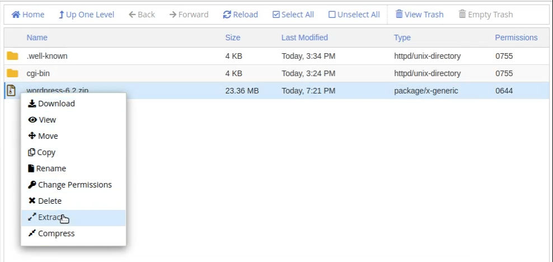The width and height of the screenshot is (553, 262).
Task: Navigate Up One Level
Action: (x=86, y=15)
